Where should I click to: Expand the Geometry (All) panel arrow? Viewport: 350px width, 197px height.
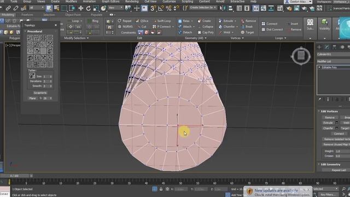(x=206, y=38)
